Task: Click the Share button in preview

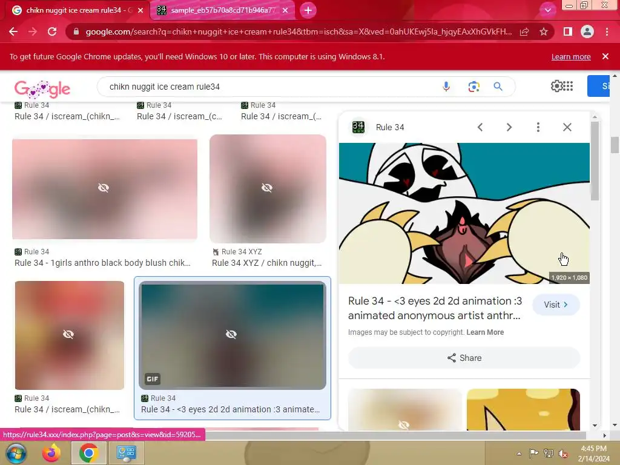Action: click(464, 358)
